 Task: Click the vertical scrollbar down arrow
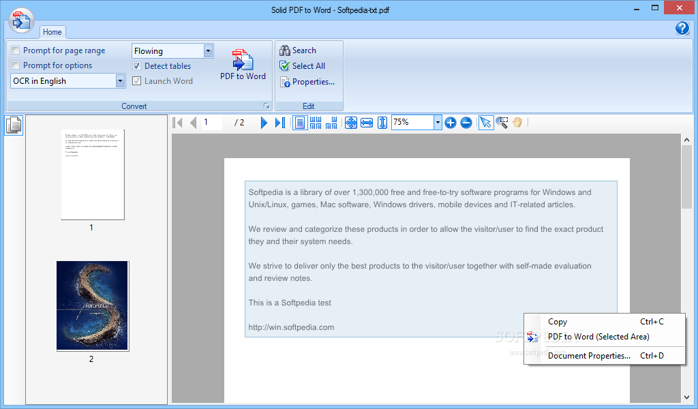686,397
